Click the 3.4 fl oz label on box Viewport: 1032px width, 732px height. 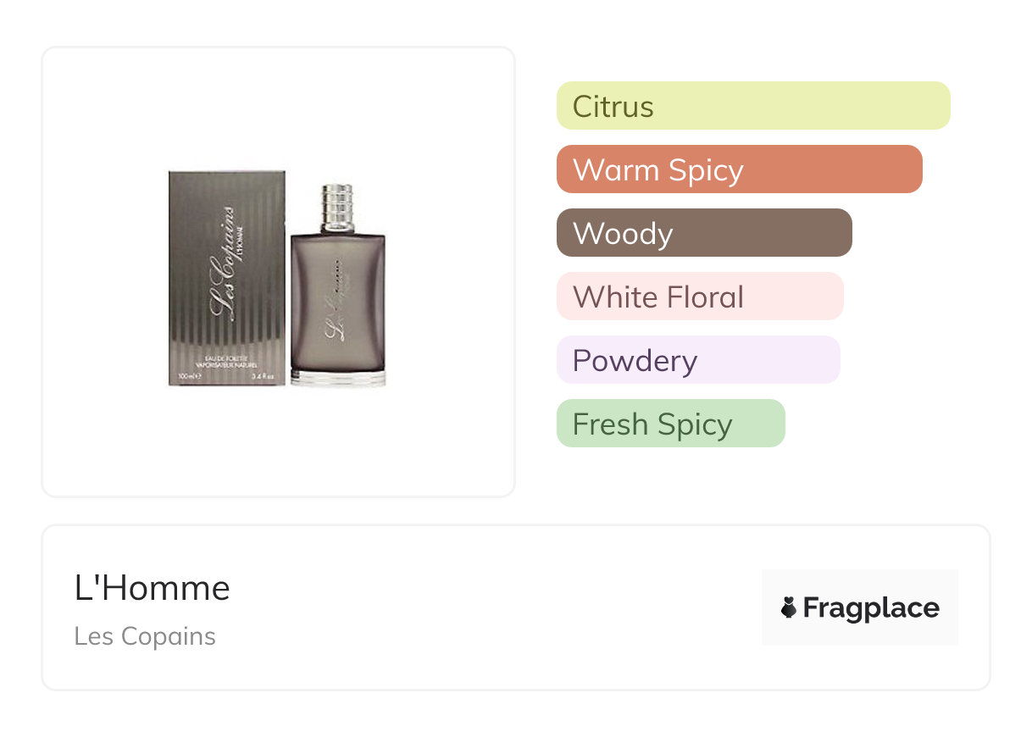point(266,375)
